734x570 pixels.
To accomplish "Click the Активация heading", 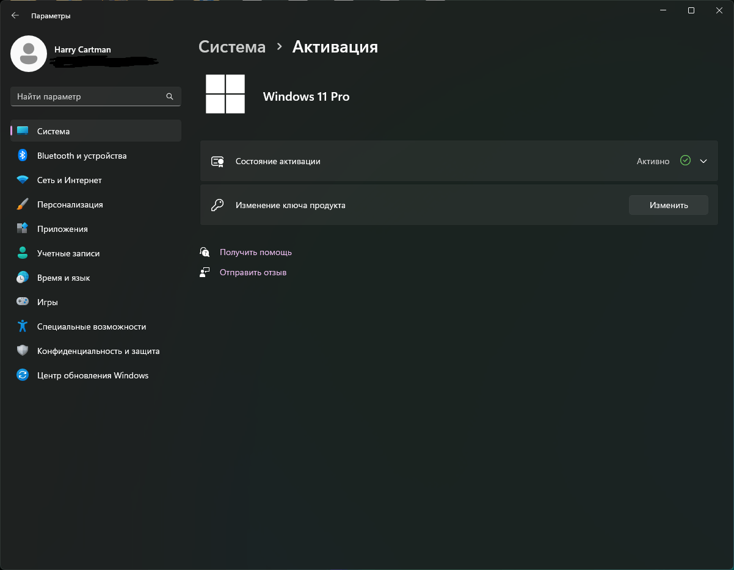I will pos(335,47).
